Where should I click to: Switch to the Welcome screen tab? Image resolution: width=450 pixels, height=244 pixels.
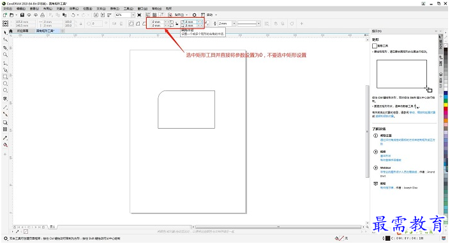pyautogui.click(x=22, y=31)
